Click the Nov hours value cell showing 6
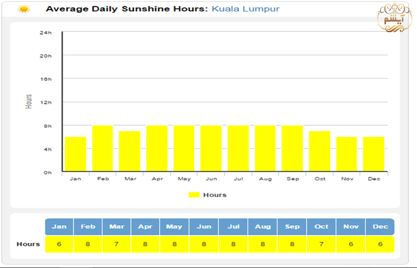The width and height of the screenshot is (417, 268). tap(350, 244)
